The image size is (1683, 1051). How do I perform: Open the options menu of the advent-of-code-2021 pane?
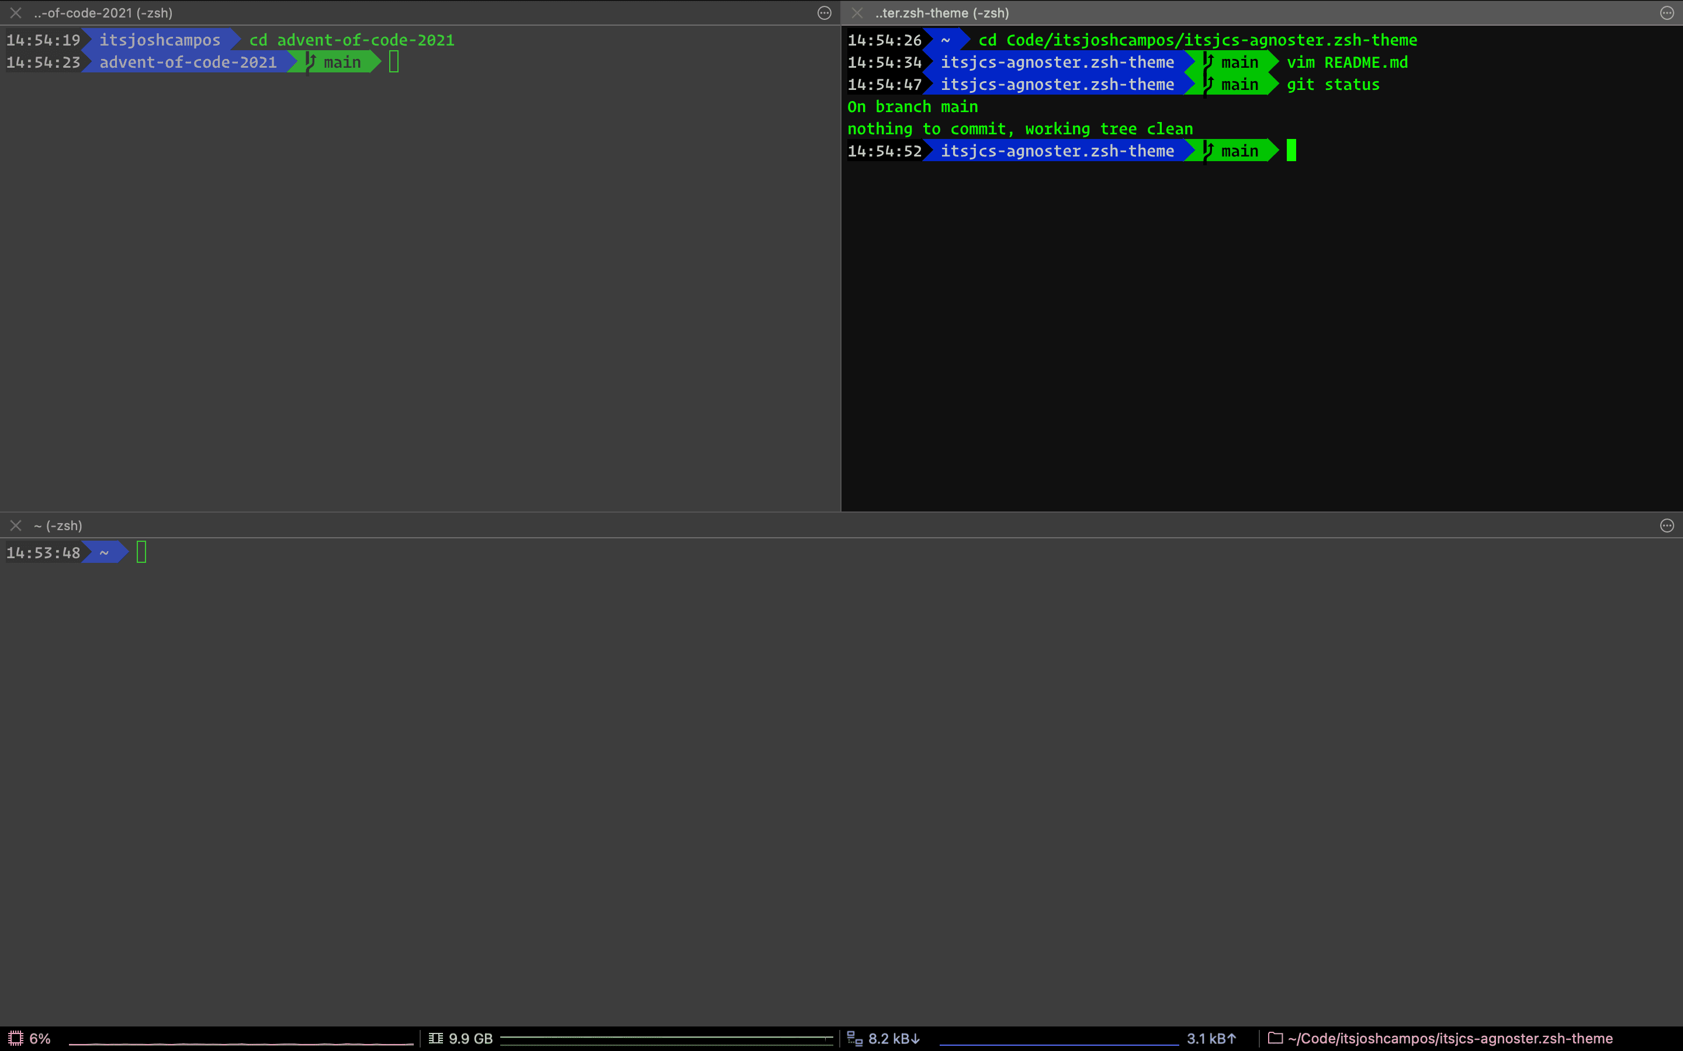point(825,12)
